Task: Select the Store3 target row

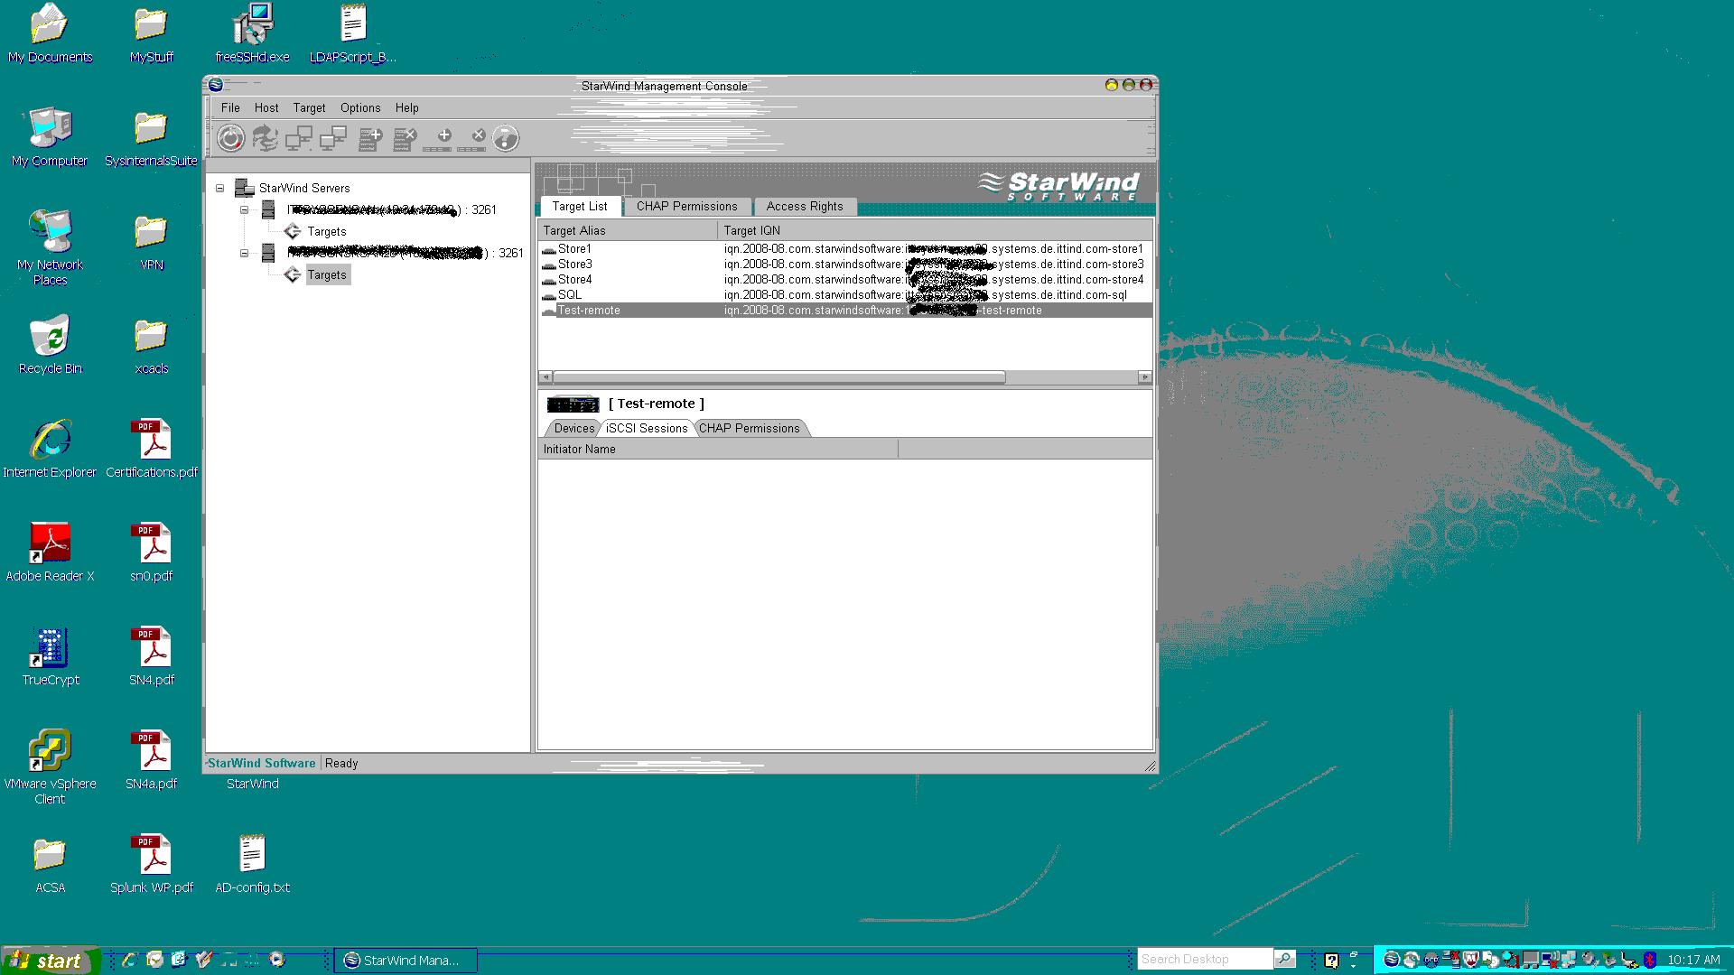Action: click(845, 265)
